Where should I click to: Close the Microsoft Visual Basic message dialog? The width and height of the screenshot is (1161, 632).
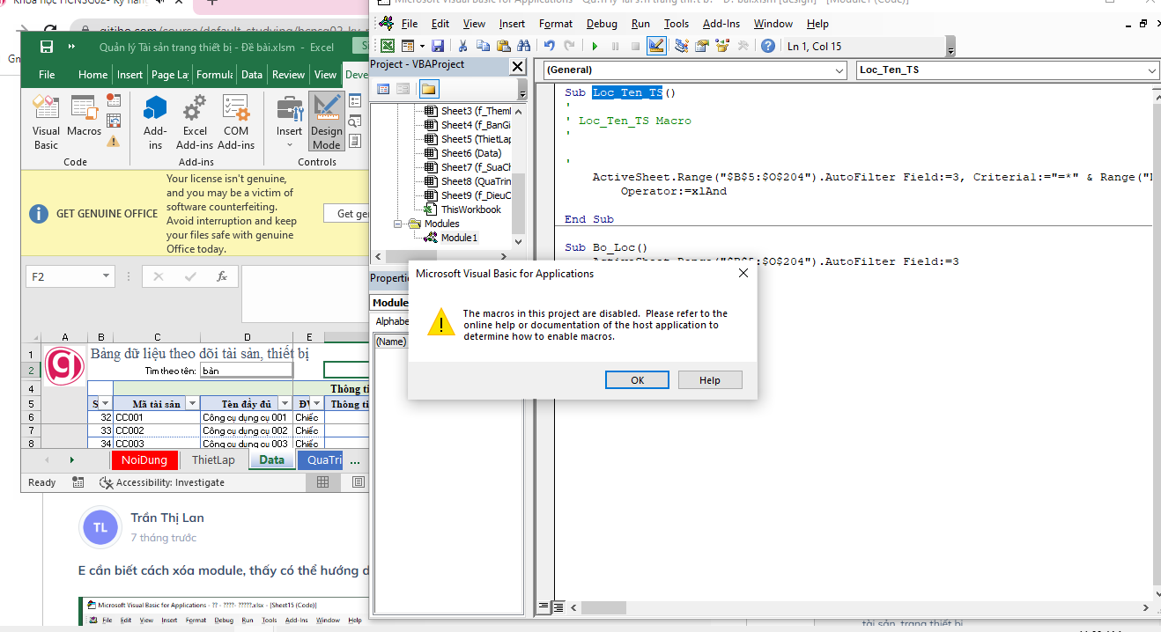pyautogui.click(x=743, y=274)
